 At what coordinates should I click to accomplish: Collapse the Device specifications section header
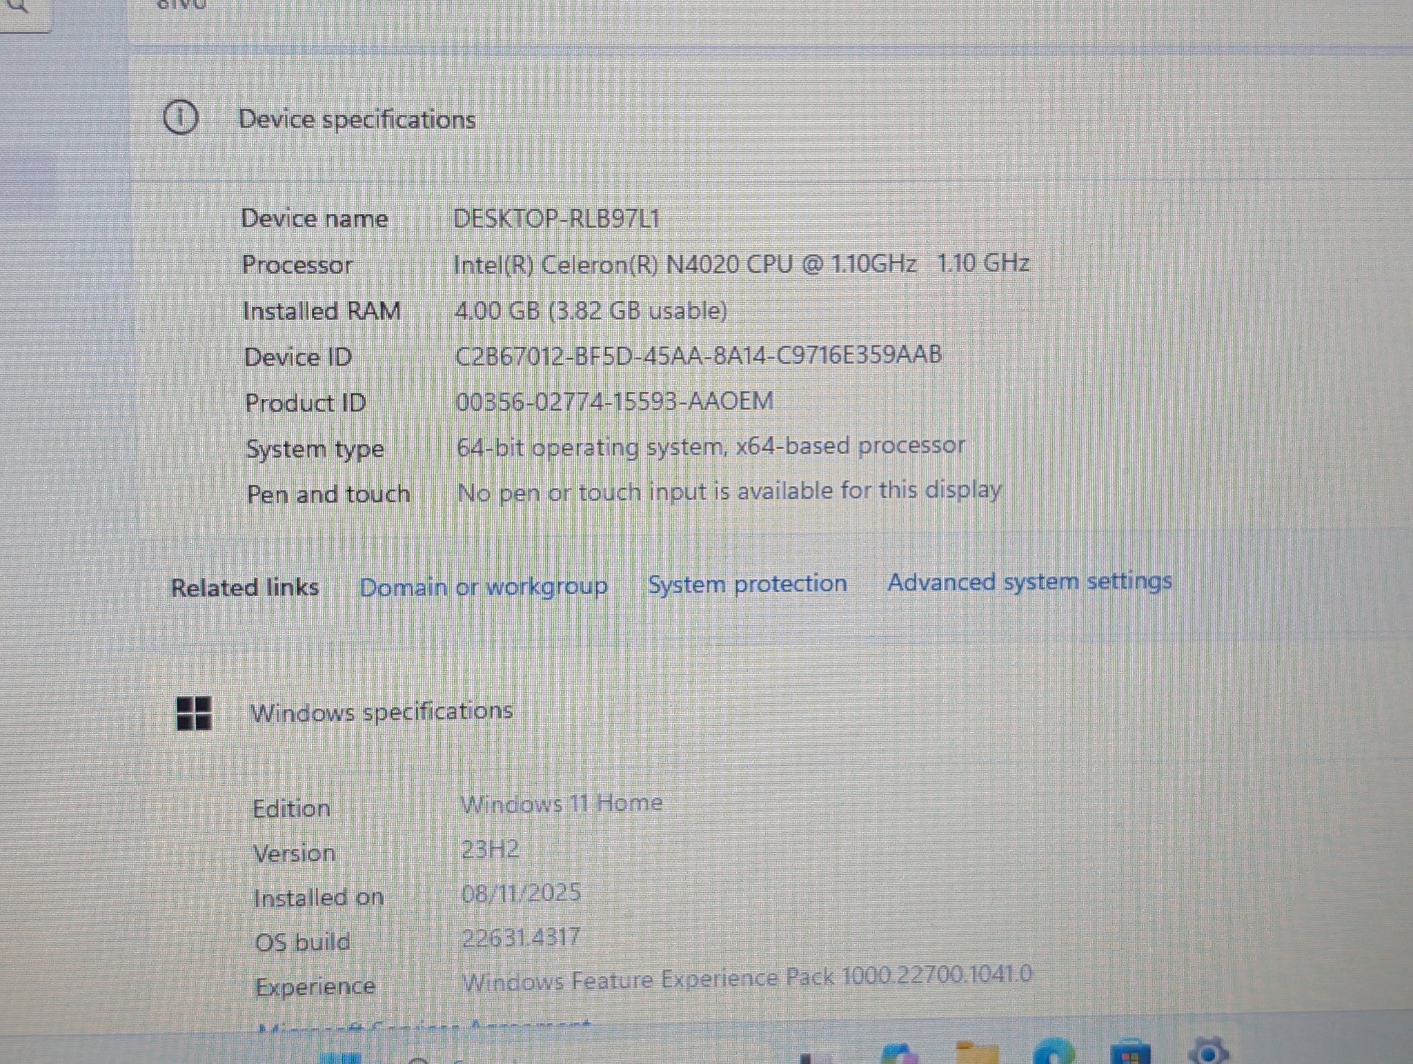[x=357, y=119]
